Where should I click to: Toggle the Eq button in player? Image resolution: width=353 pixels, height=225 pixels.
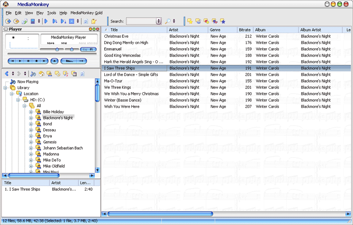[84, 49]
